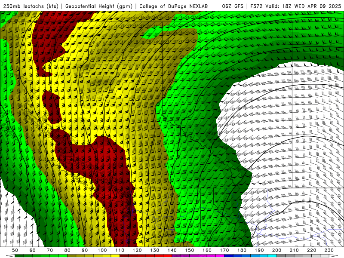Click the 'College of DuPage NEXLAB' label
The width and height of the screenshot is (344, 258).
(x=174, y=6)
